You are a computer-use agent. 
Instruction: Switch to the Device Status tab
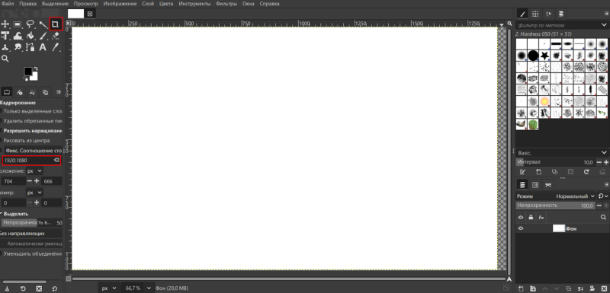point(20,92)
